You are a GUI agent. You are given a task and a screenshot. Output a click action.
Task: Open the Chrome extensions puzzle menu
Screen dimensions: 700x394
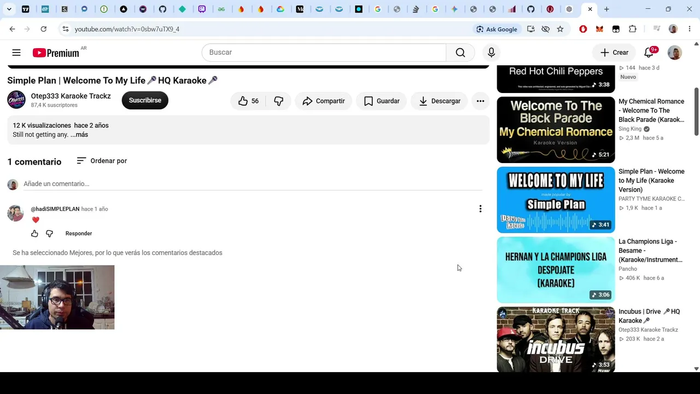[633, 29]
